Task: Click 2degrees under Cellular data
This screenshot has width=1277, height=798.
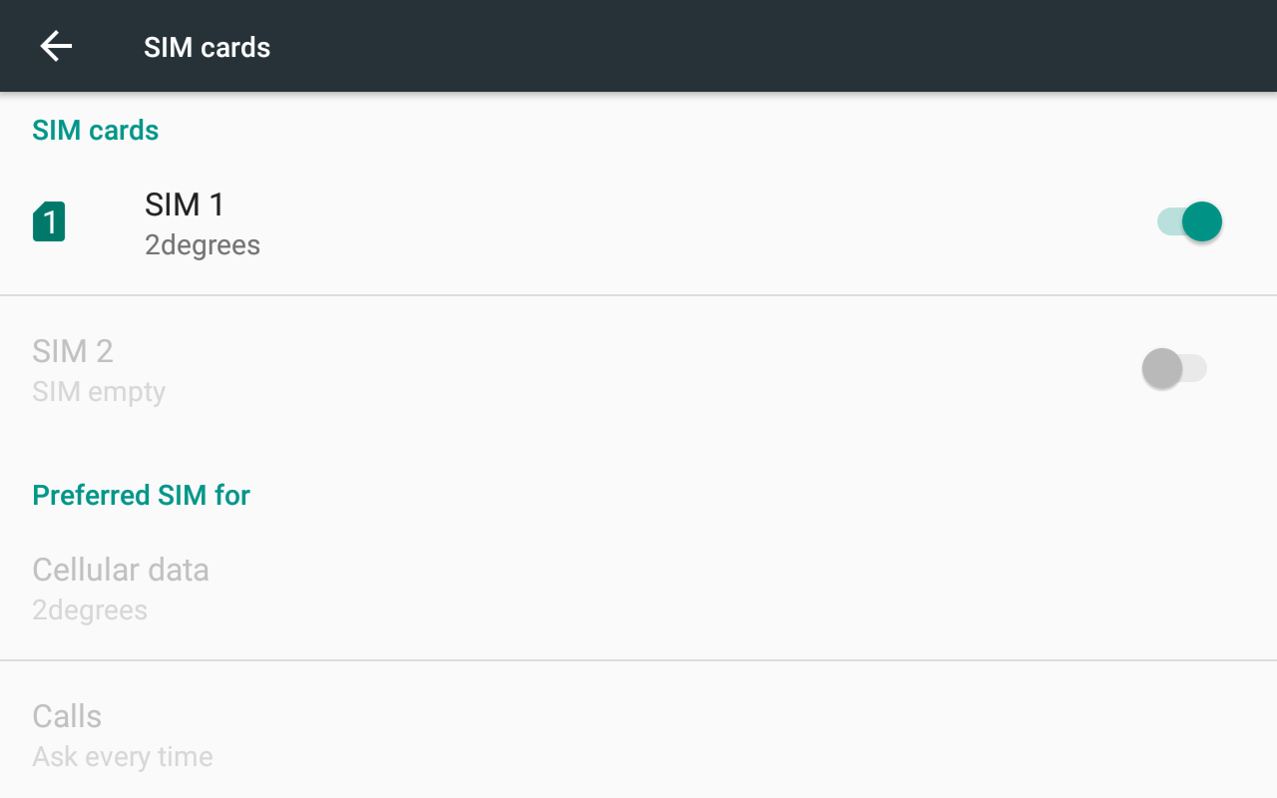Action: (x=90, y=610)
